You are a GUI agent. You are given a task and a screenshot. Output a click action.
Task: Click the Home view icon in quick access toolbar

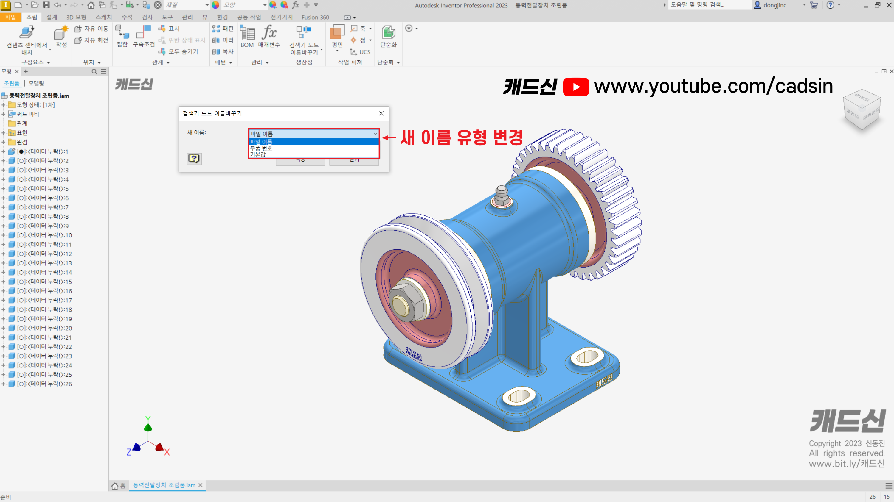[91, 5]
